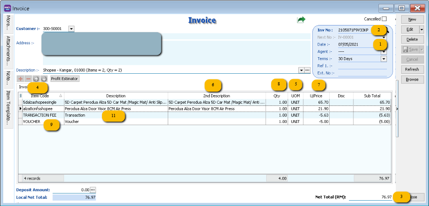The height and width of the screenshot is (206, 429).
Task: Open the Description field dropdown
Action: click(301, 70)
